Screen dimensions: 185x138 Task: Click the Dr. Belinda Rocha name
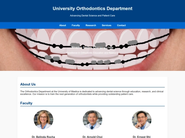(x=43, y=137)
